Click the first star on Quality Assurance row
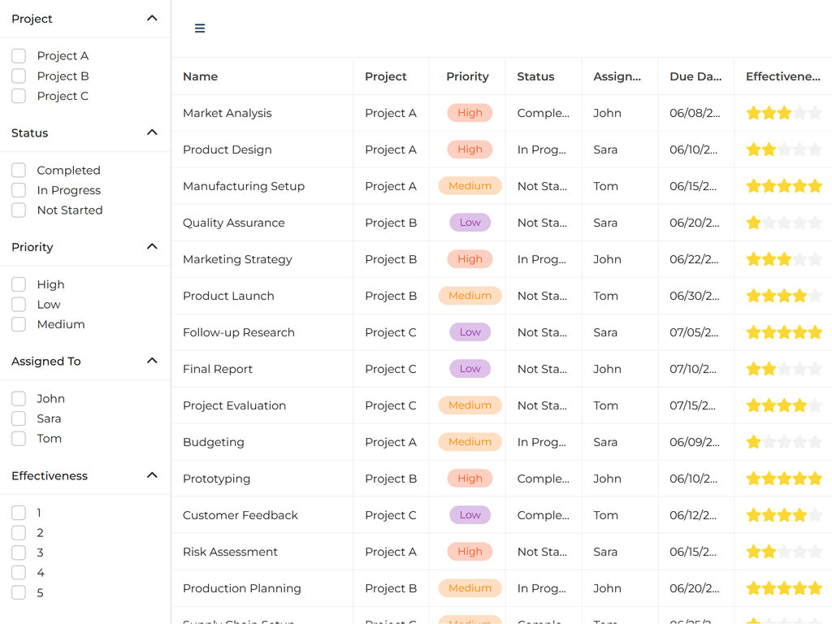Image resolution: width=832 pixels, height=624 pixels. click(x=754, y=223)
